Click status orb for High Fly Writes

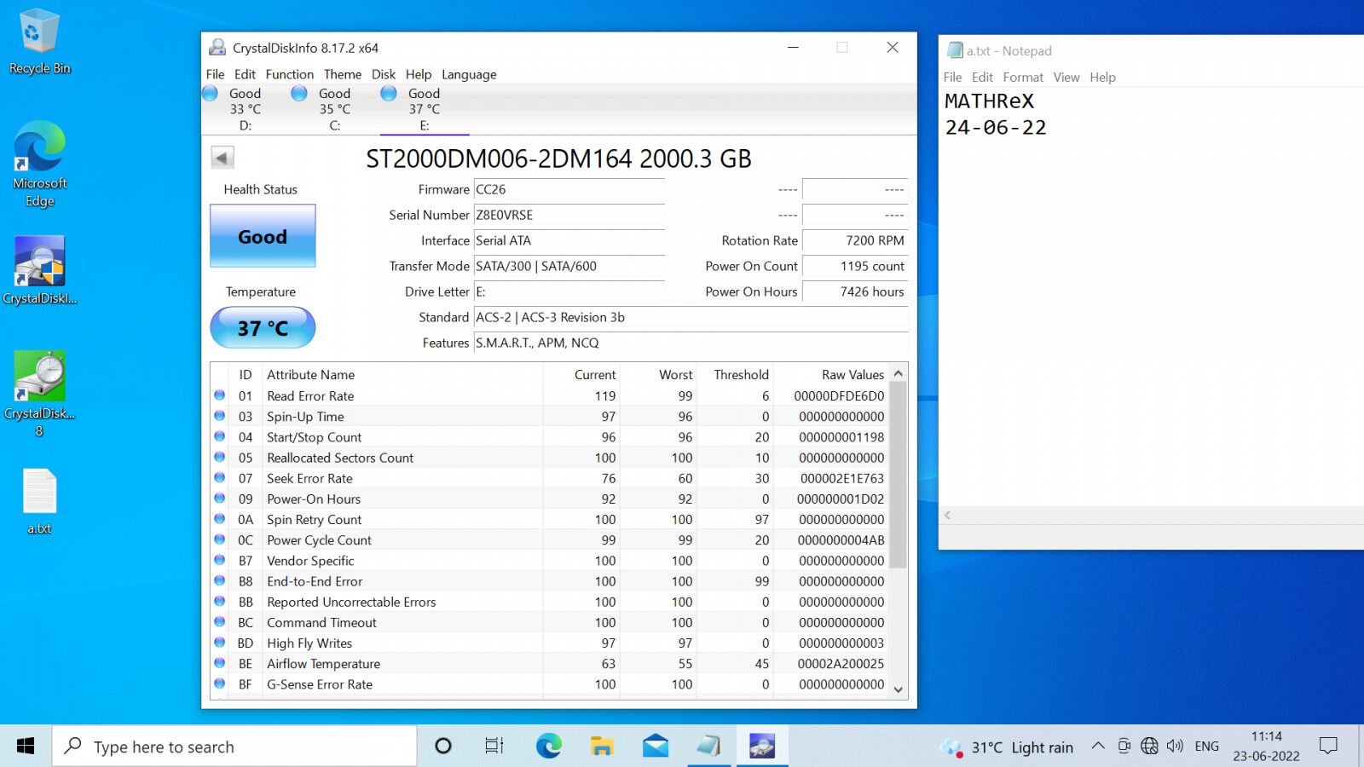click(220, 643)
